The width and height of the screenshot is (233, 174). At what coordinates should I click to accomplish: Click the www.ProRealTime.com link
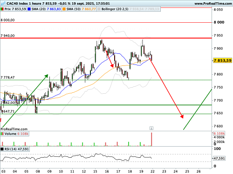point(213,4)
